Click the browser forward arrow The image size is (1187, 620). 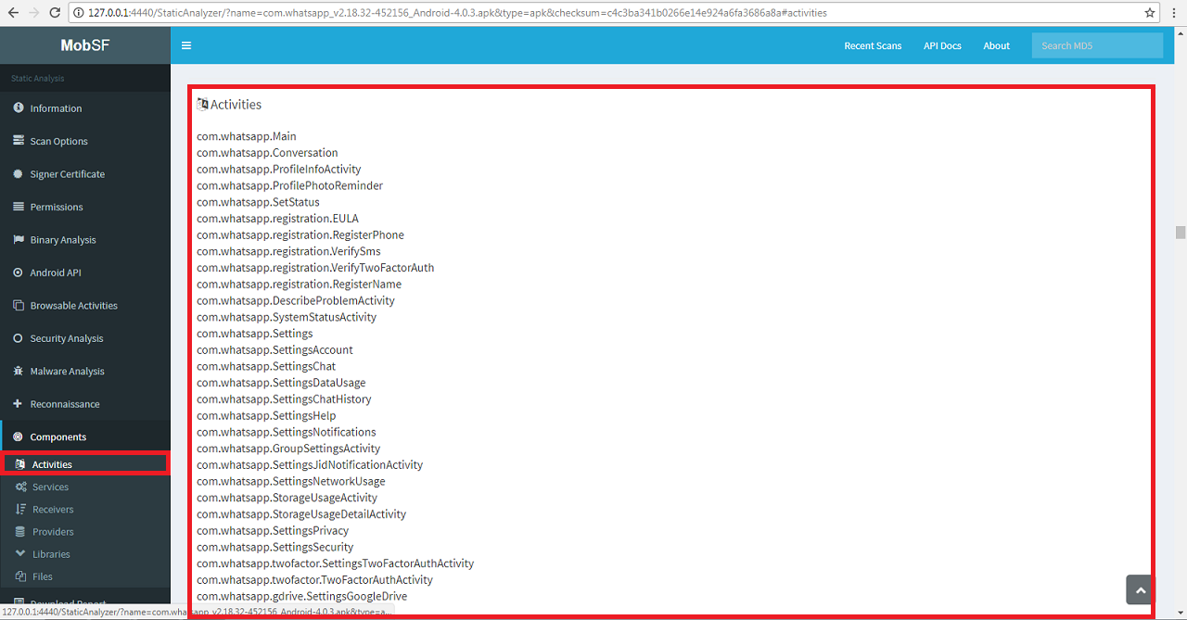click(34, 13)
